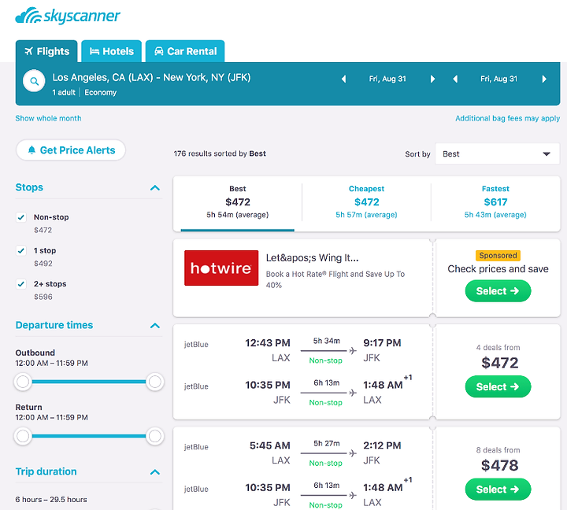This screenshot has width=567, height=510.
Task: Click the 12:43 PM departure time
Action: [x=268, y=342]
